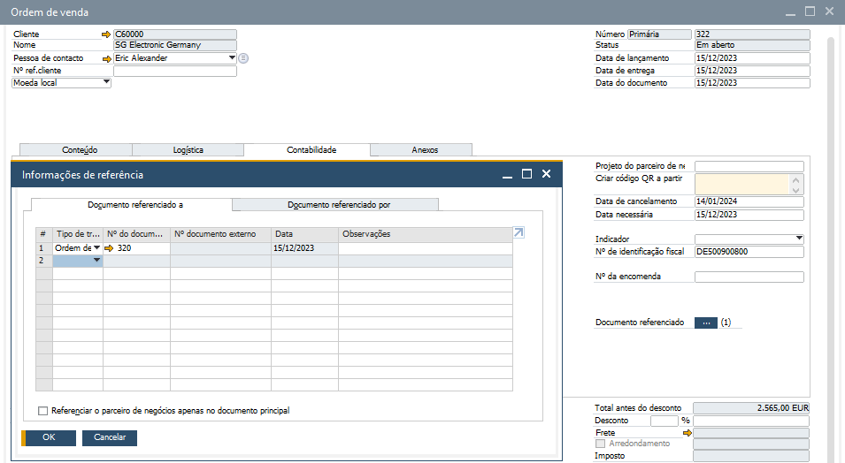Image resolution: width=845 pixels, height=463 pixels.
Task: Enable Referenciar o parceiro de negócios checkbox
Action: tap(43, 411)
